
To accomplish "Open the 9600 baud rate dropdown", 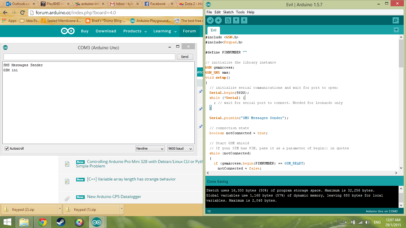I will click(180, 148).
